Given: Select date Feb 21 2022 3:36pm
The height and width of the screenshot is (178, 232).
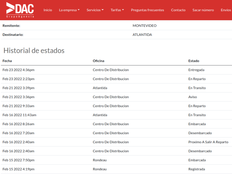Looking at the screenshot, I should [18, 97].
